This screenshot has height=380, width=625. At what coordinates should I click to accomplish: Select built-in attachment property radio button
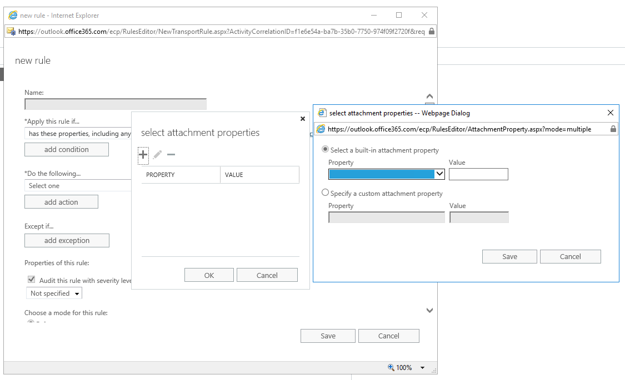point(325,149)
